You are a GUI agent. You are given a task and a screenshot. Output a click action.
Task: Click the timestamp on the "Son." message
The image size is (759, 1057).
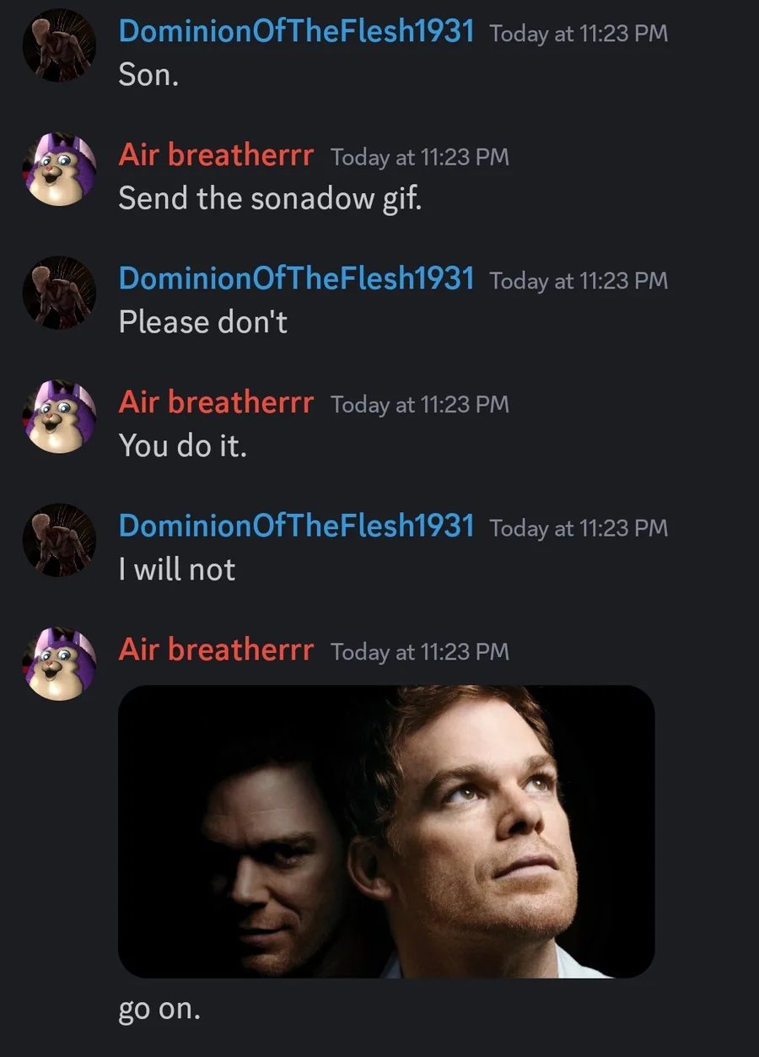click(x=579, y=34)
